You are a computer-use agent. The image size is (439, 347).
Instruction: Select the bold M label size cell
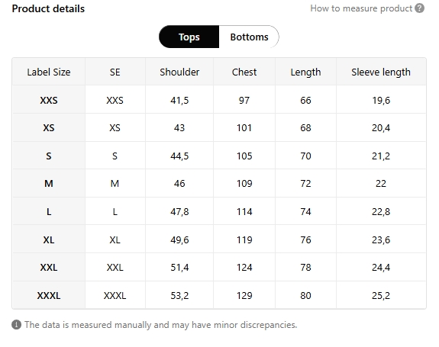[49, 184]
